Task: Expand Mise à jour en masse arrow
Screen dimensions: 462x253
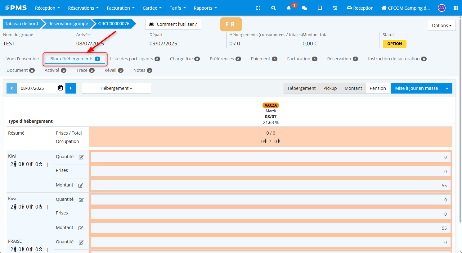Action: (447, 88)
